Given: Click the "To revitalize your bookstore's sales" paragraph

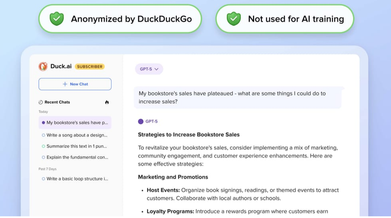Looking at the screenshot, I should click(238, 156).
